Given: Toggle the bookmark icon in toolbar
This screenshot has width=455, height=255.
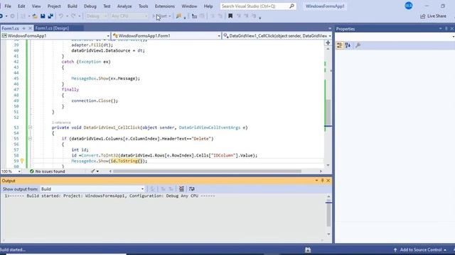Looking at the screenshot, I should (x=230, y=16).
